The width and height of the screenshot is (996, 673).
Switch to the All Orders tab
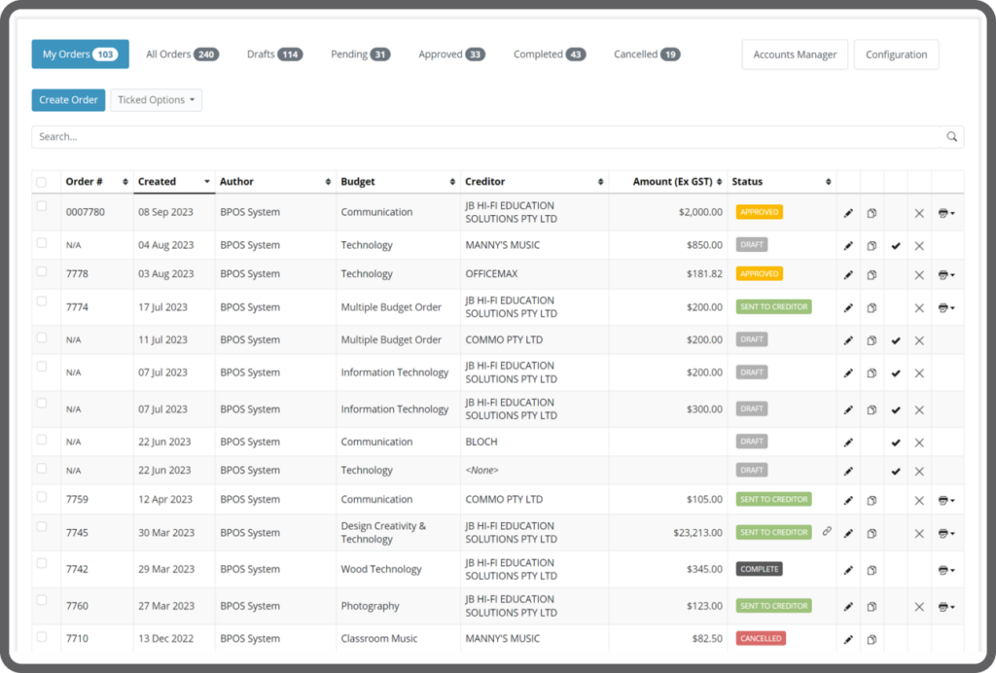[182, 53]
